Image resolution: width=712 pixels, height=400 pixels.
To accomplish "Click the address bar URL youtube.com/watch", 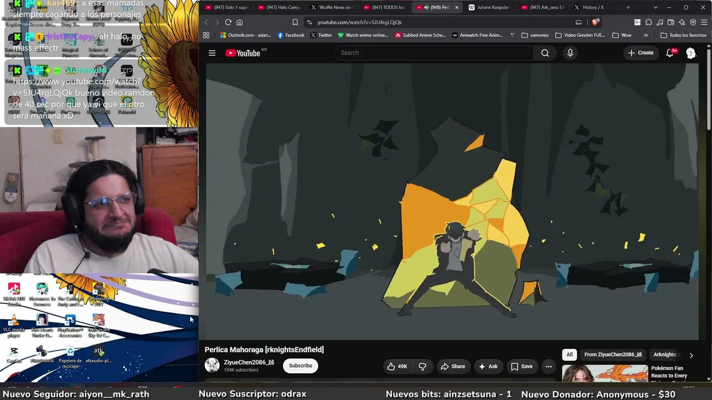I will click(x=359, y=22).
